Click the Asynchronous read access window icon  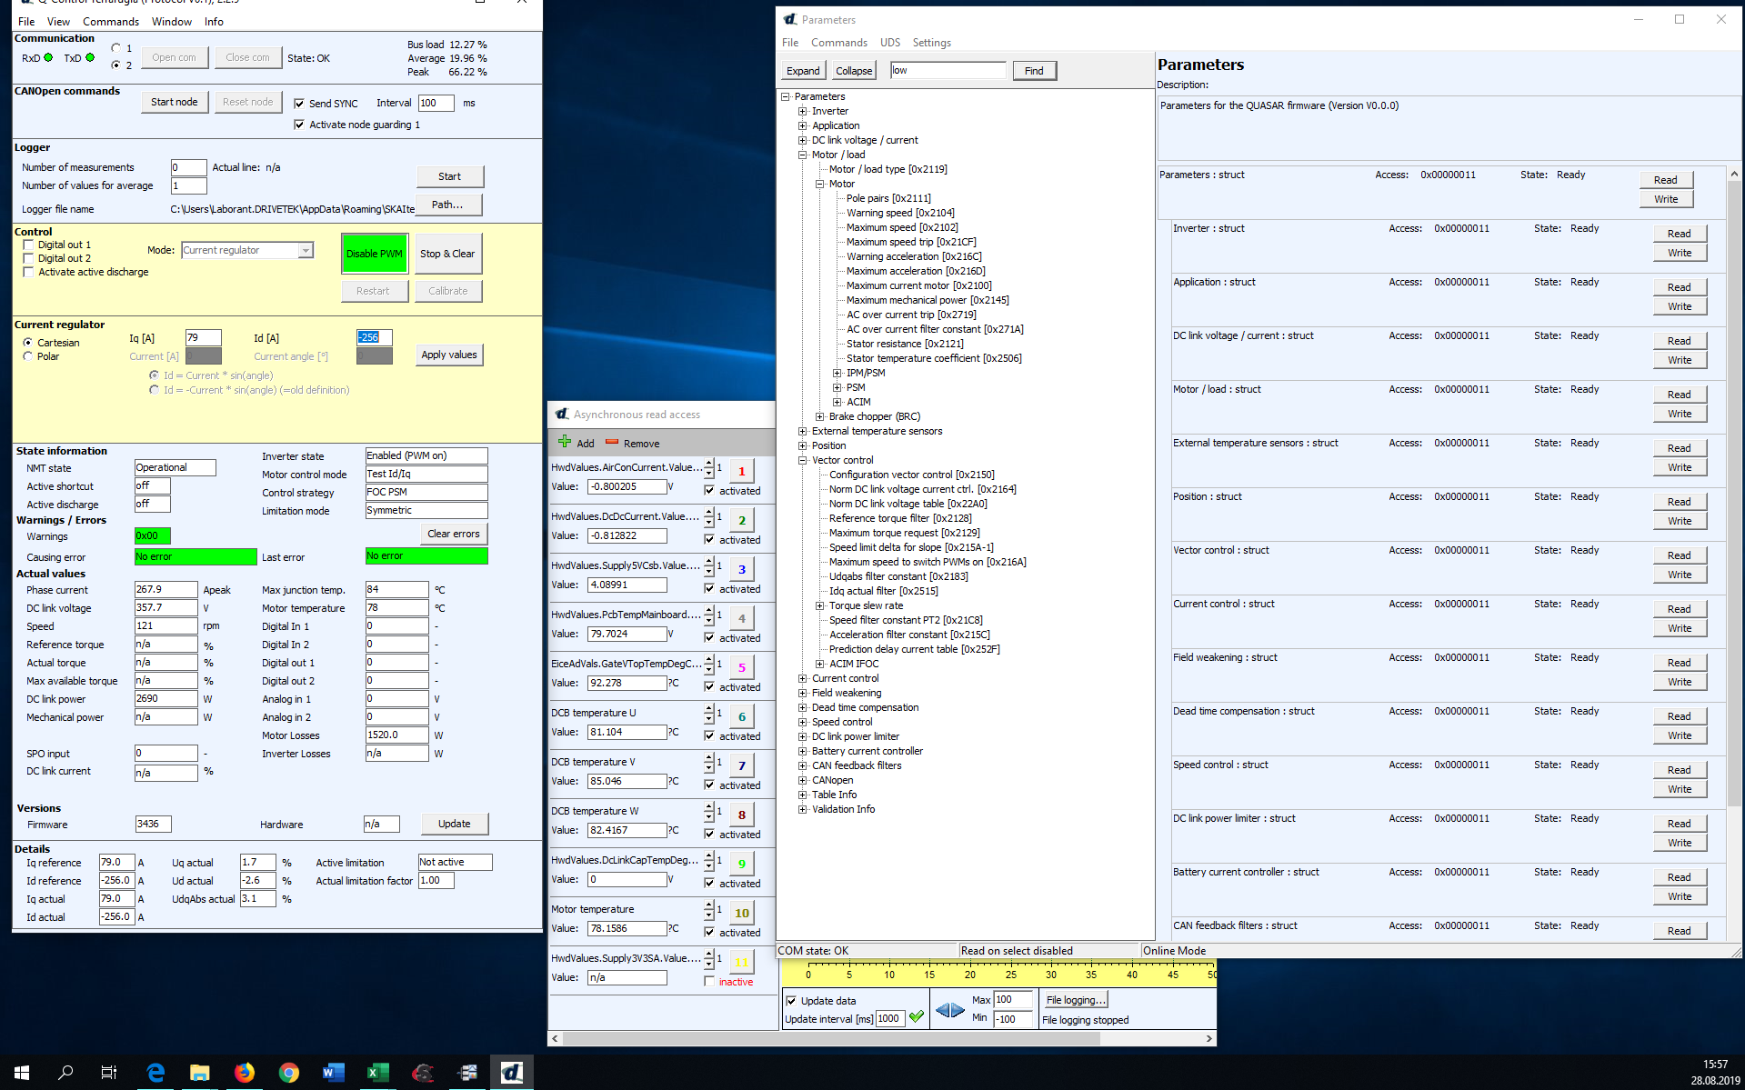tap(562, 414)
